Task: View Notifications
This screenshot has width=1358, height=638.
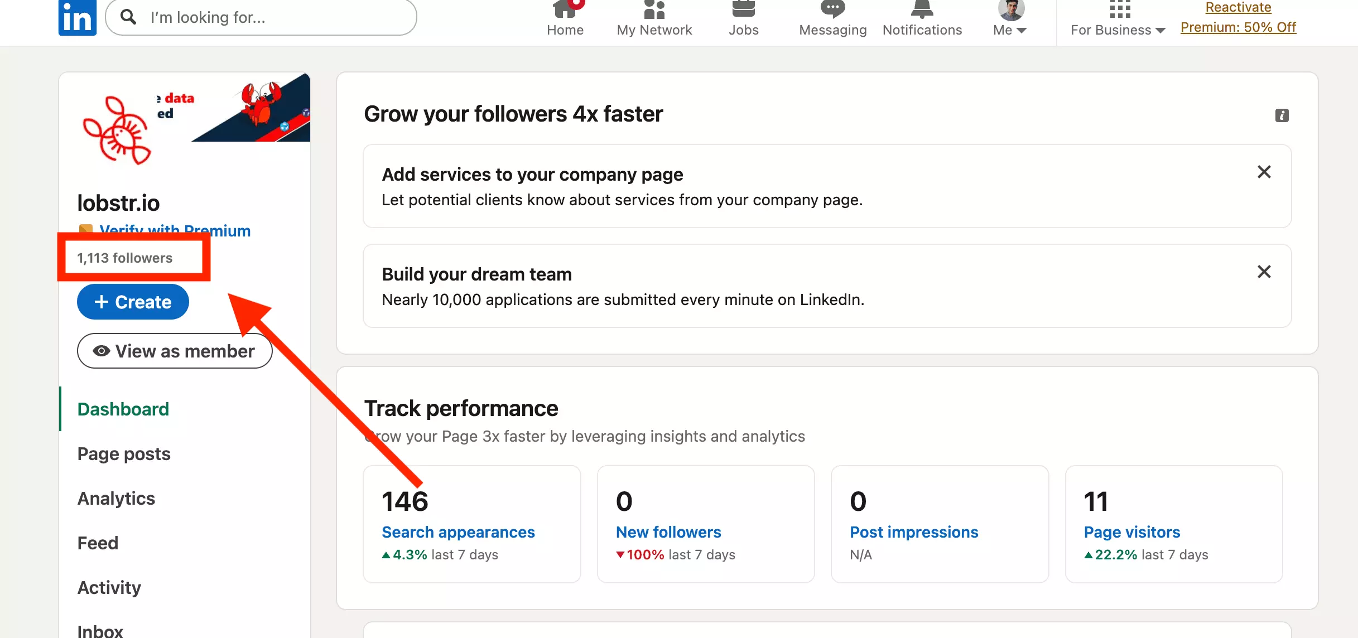Action: (922, 19)
